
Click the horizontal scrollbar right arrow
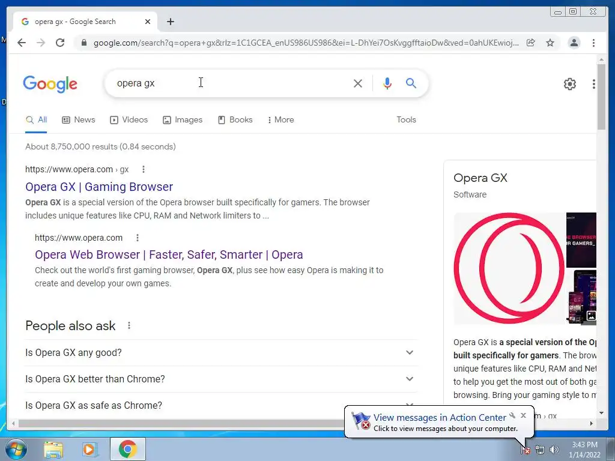coord(592,423)
